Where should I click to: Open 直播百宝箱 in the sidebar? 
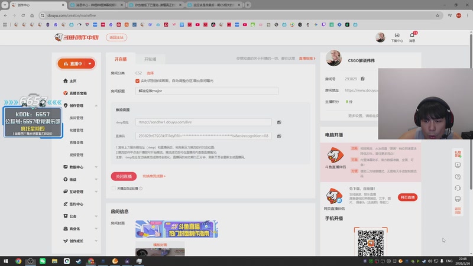78,93
